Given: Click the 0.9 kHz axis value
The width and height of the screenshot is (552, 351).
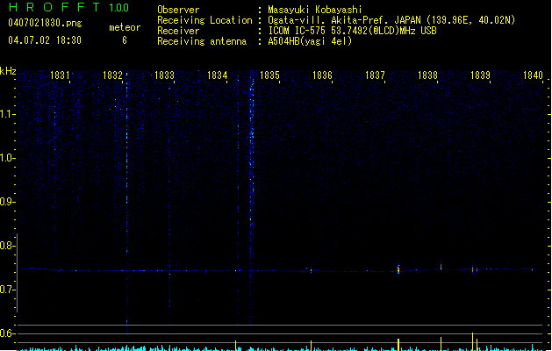Looking at the screenshot, I should tap(7, 202).
